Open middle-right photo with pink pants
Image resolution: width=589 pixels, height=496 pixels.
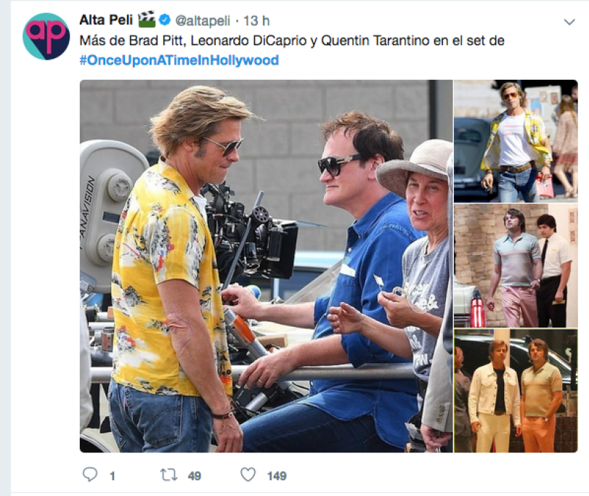[516, 266]
